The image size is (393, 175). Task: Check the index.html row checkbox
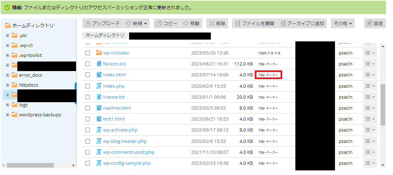[x=87, y=75]
